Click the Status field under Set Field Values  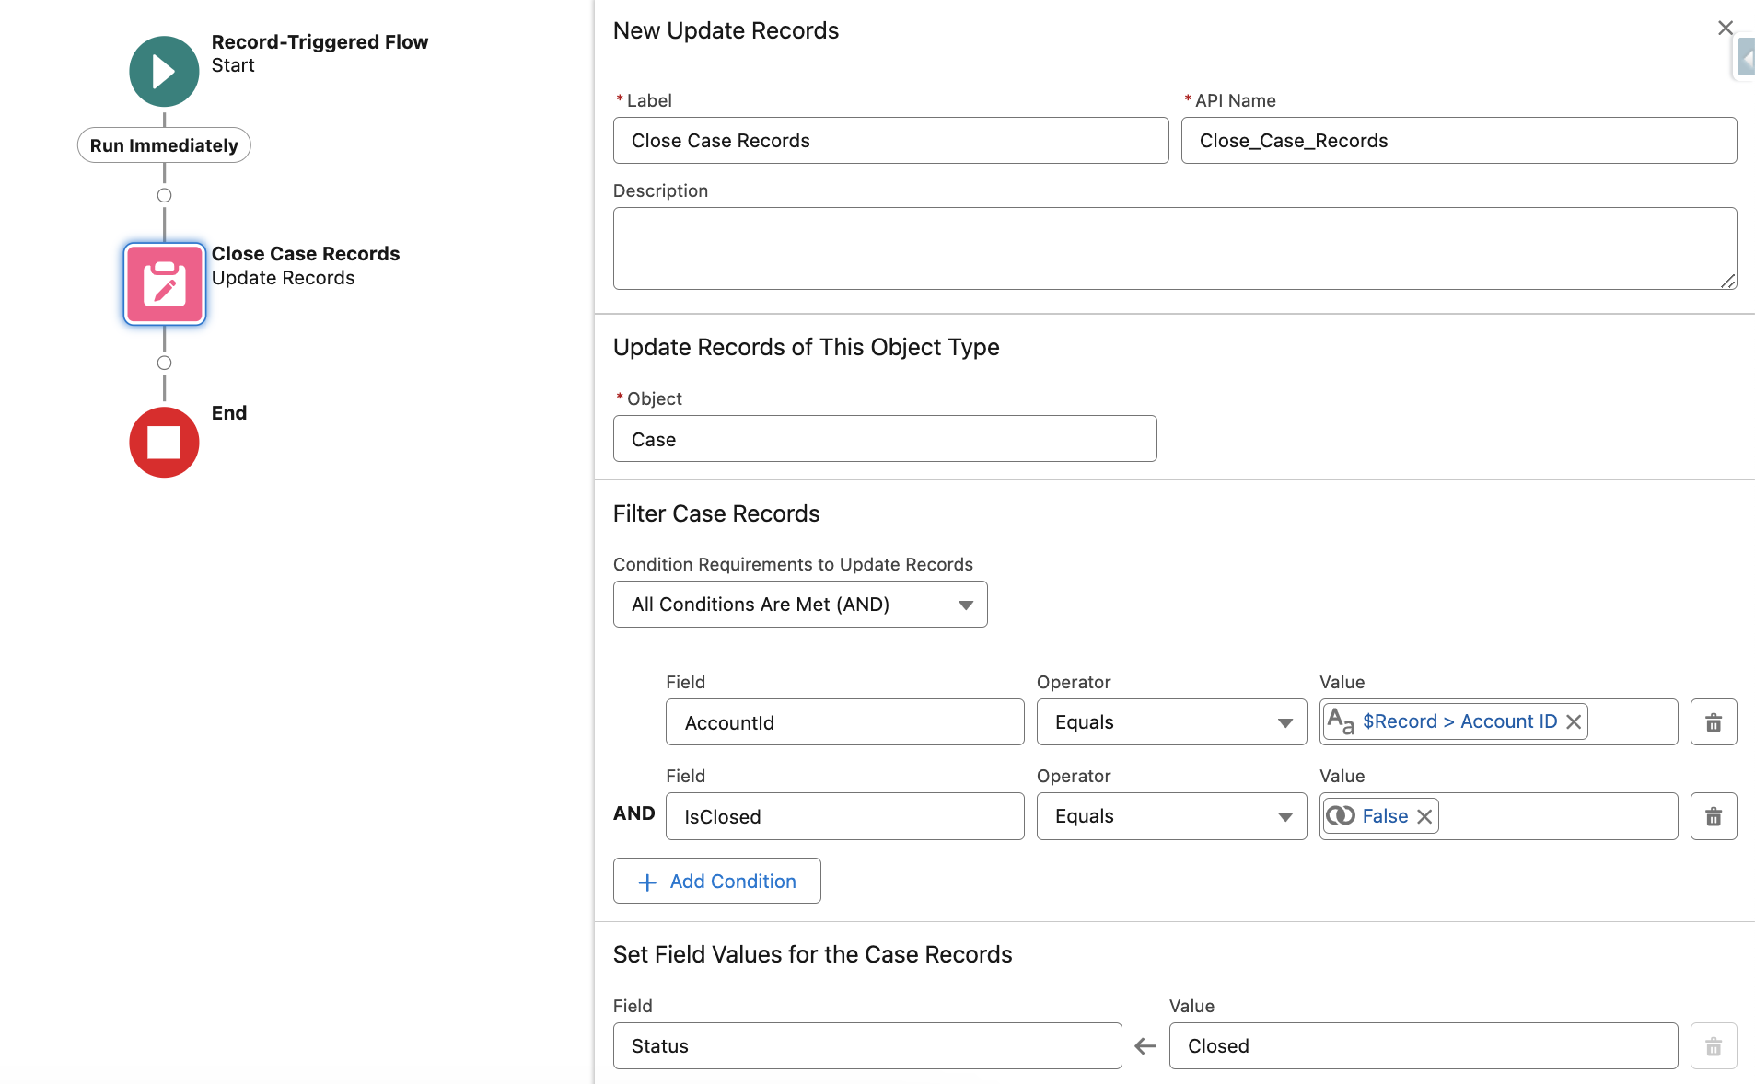pos(866,1046)
